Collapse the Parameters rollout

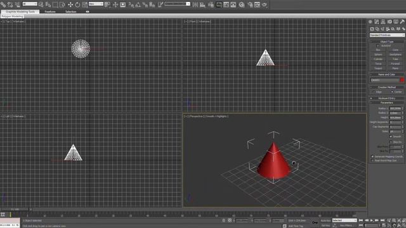click(x=387, y=103)
